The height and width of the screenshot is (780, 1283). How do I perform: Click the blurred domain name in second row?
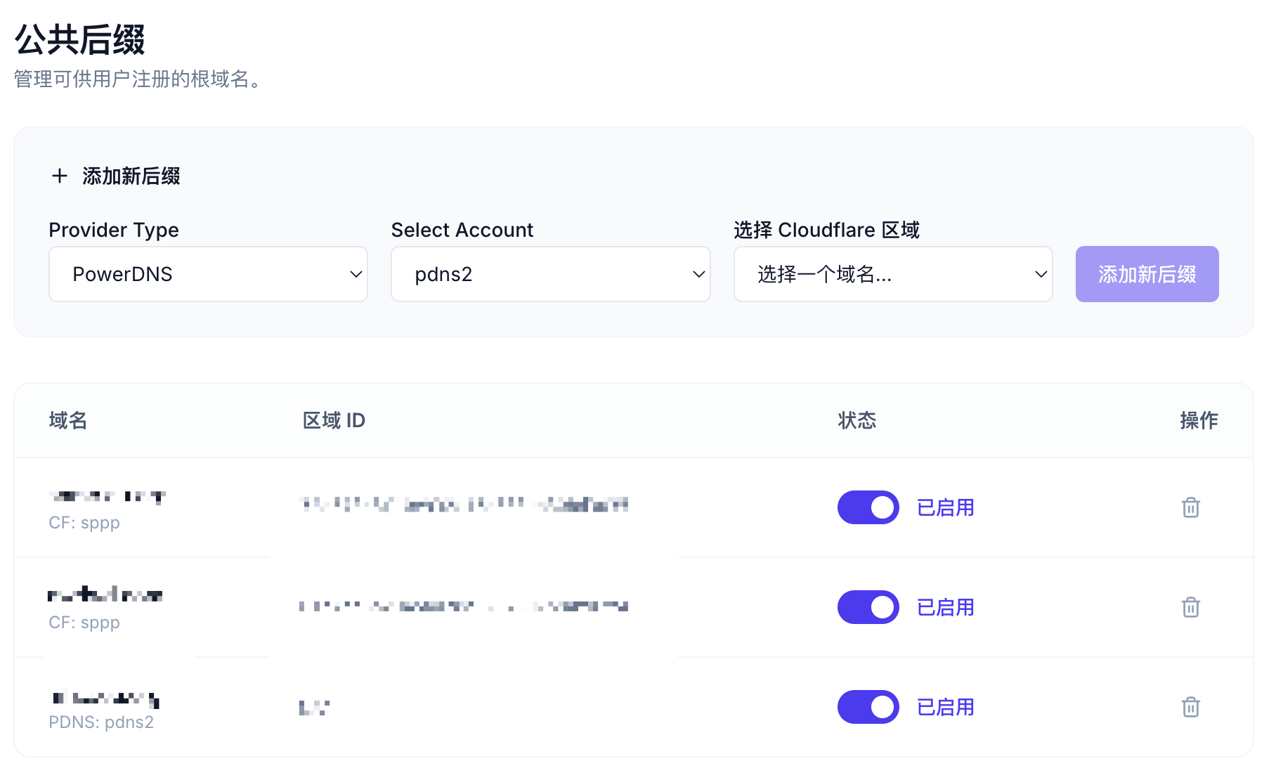tap(105, 595)
